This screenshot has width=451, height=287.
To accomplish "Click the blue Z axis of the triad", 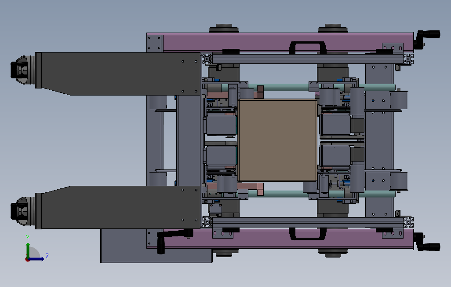I will (36, 259).
